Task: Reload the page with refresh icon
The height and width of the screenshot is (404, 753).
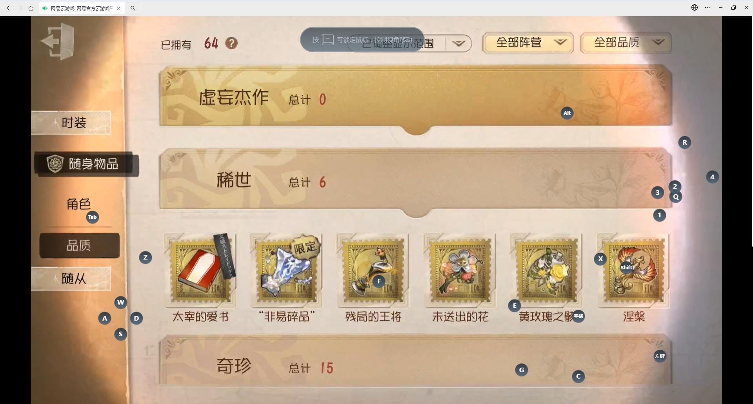Action: pyautogui.click(x=31, y=8)
